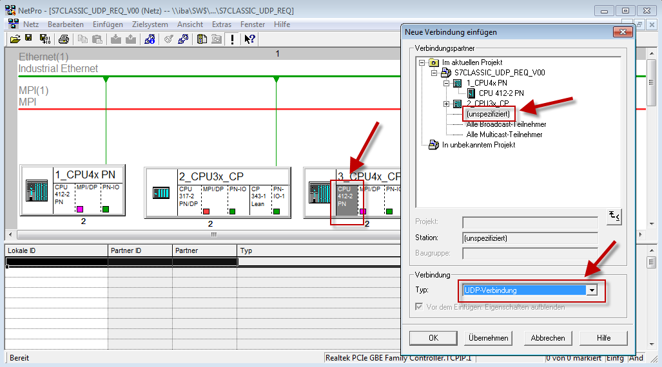
Task: Click the context Help arrow icon
Action: pos(250,39)
